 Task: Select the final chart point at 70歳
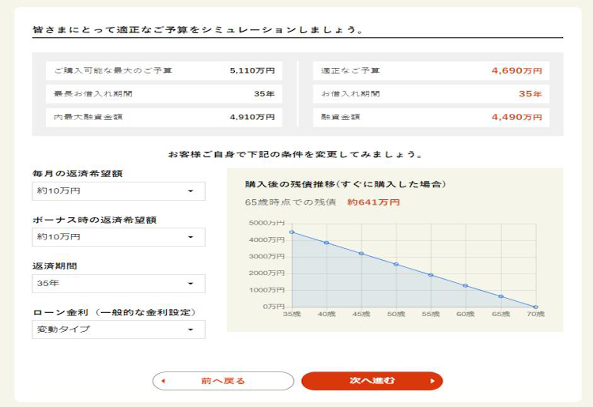(535, 307)
